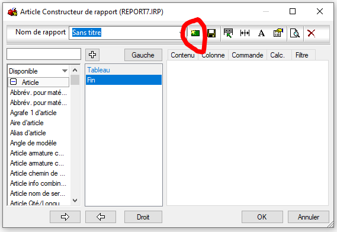This screenshot has height=232, width=337.
Task: Close the report builder window
Action: coord(320,11)
